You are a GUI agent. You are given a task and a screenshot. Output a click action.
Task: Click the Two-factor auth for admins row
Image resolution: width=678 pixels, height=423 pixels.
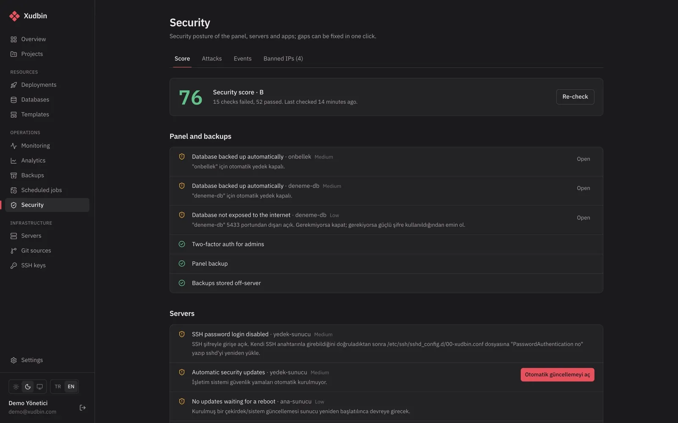coord(386,244)
